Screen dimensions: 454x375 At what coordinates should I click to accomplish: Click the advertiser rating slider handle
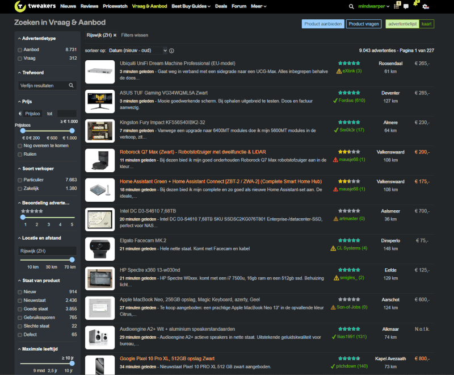(23, 217)
